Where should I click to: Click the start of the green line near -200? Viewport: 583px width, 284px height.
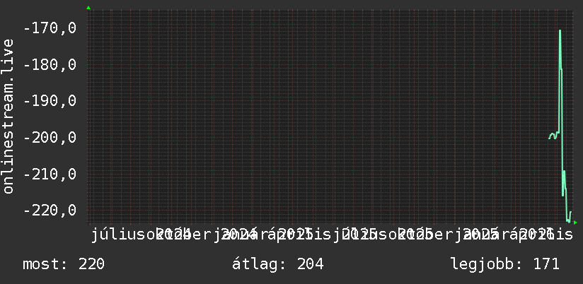[549, 138]
